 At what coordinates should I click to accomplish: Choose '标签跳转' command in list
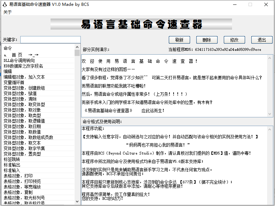coord(12,159)
